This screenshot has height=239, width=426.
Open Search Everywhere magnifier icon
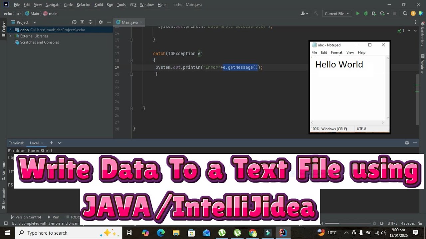tap(405, 14)
